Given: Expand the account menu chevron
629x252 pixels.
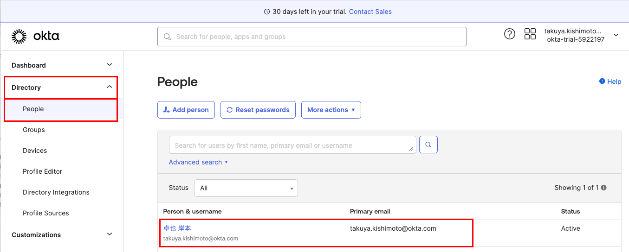Looking at the screenshot, I should [616, 35].
